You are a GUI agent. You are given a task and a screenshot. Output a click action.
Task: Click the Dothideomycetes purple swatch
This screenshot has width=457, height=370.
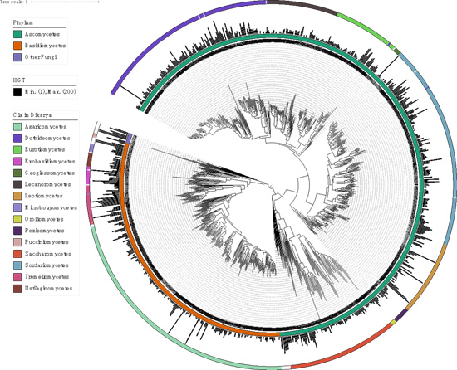point(17,139)
